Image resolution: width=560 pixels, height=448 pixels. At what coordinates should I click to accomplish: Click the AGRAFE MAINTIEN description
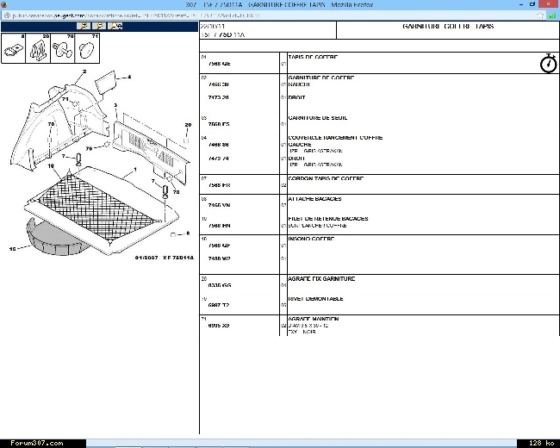pos(314,319)
